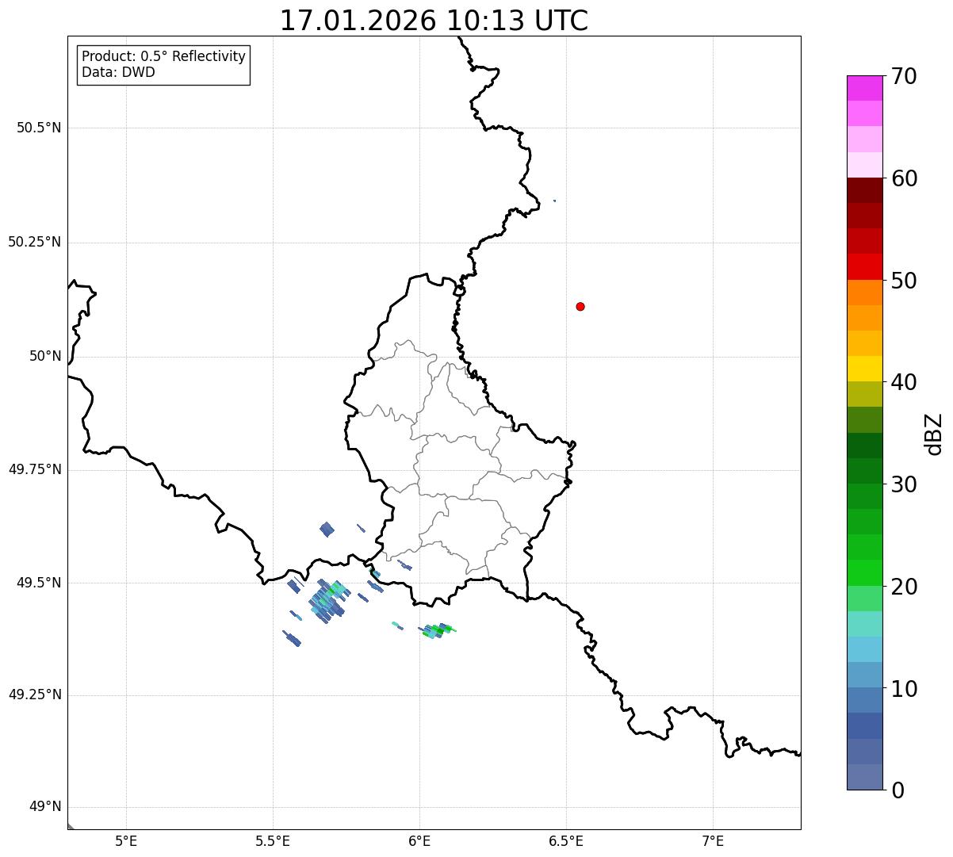The width and height of the screenshot is (953, 857).
Task: Click the 40 tick on colorbar
Action: (x=904, y=382)
